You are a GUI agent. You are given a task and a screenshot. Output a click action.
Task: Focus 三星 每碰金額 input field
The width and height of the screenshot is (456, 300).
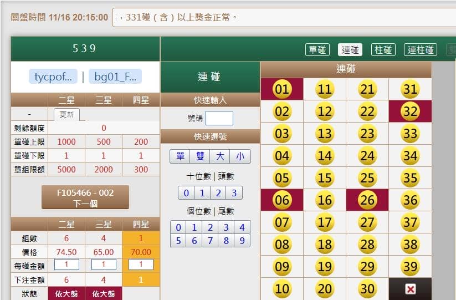pos(104,265)
